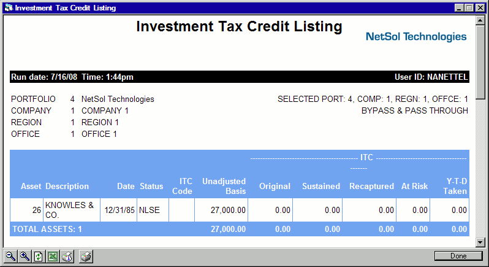Click the COMPANY label
489x267 pixels.
pyautogui.click(x=31, y=110)
